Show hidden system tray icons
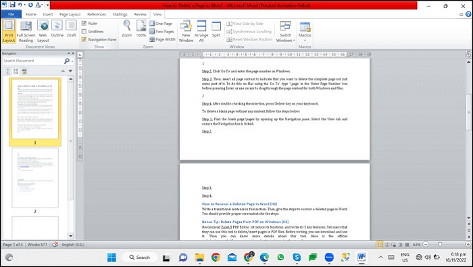This screenshot has height=267, width=473. point(380,258)
